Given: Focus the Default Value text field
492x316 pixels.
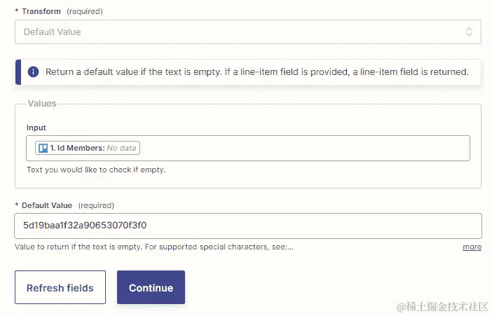Looking at the screenshot, I should click(247, 226).
